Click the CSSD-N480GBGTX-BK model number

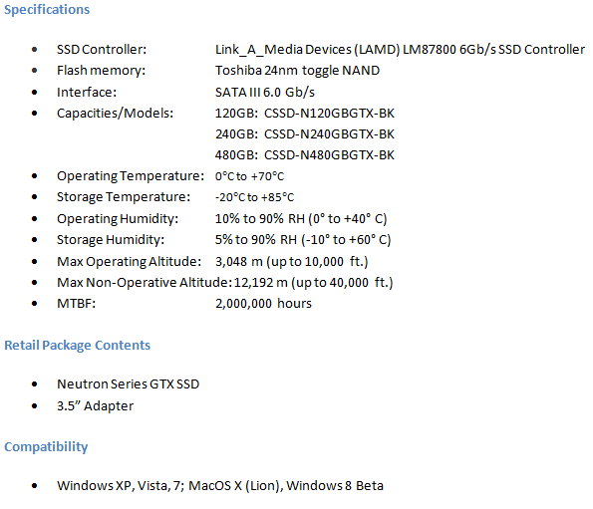329,155
